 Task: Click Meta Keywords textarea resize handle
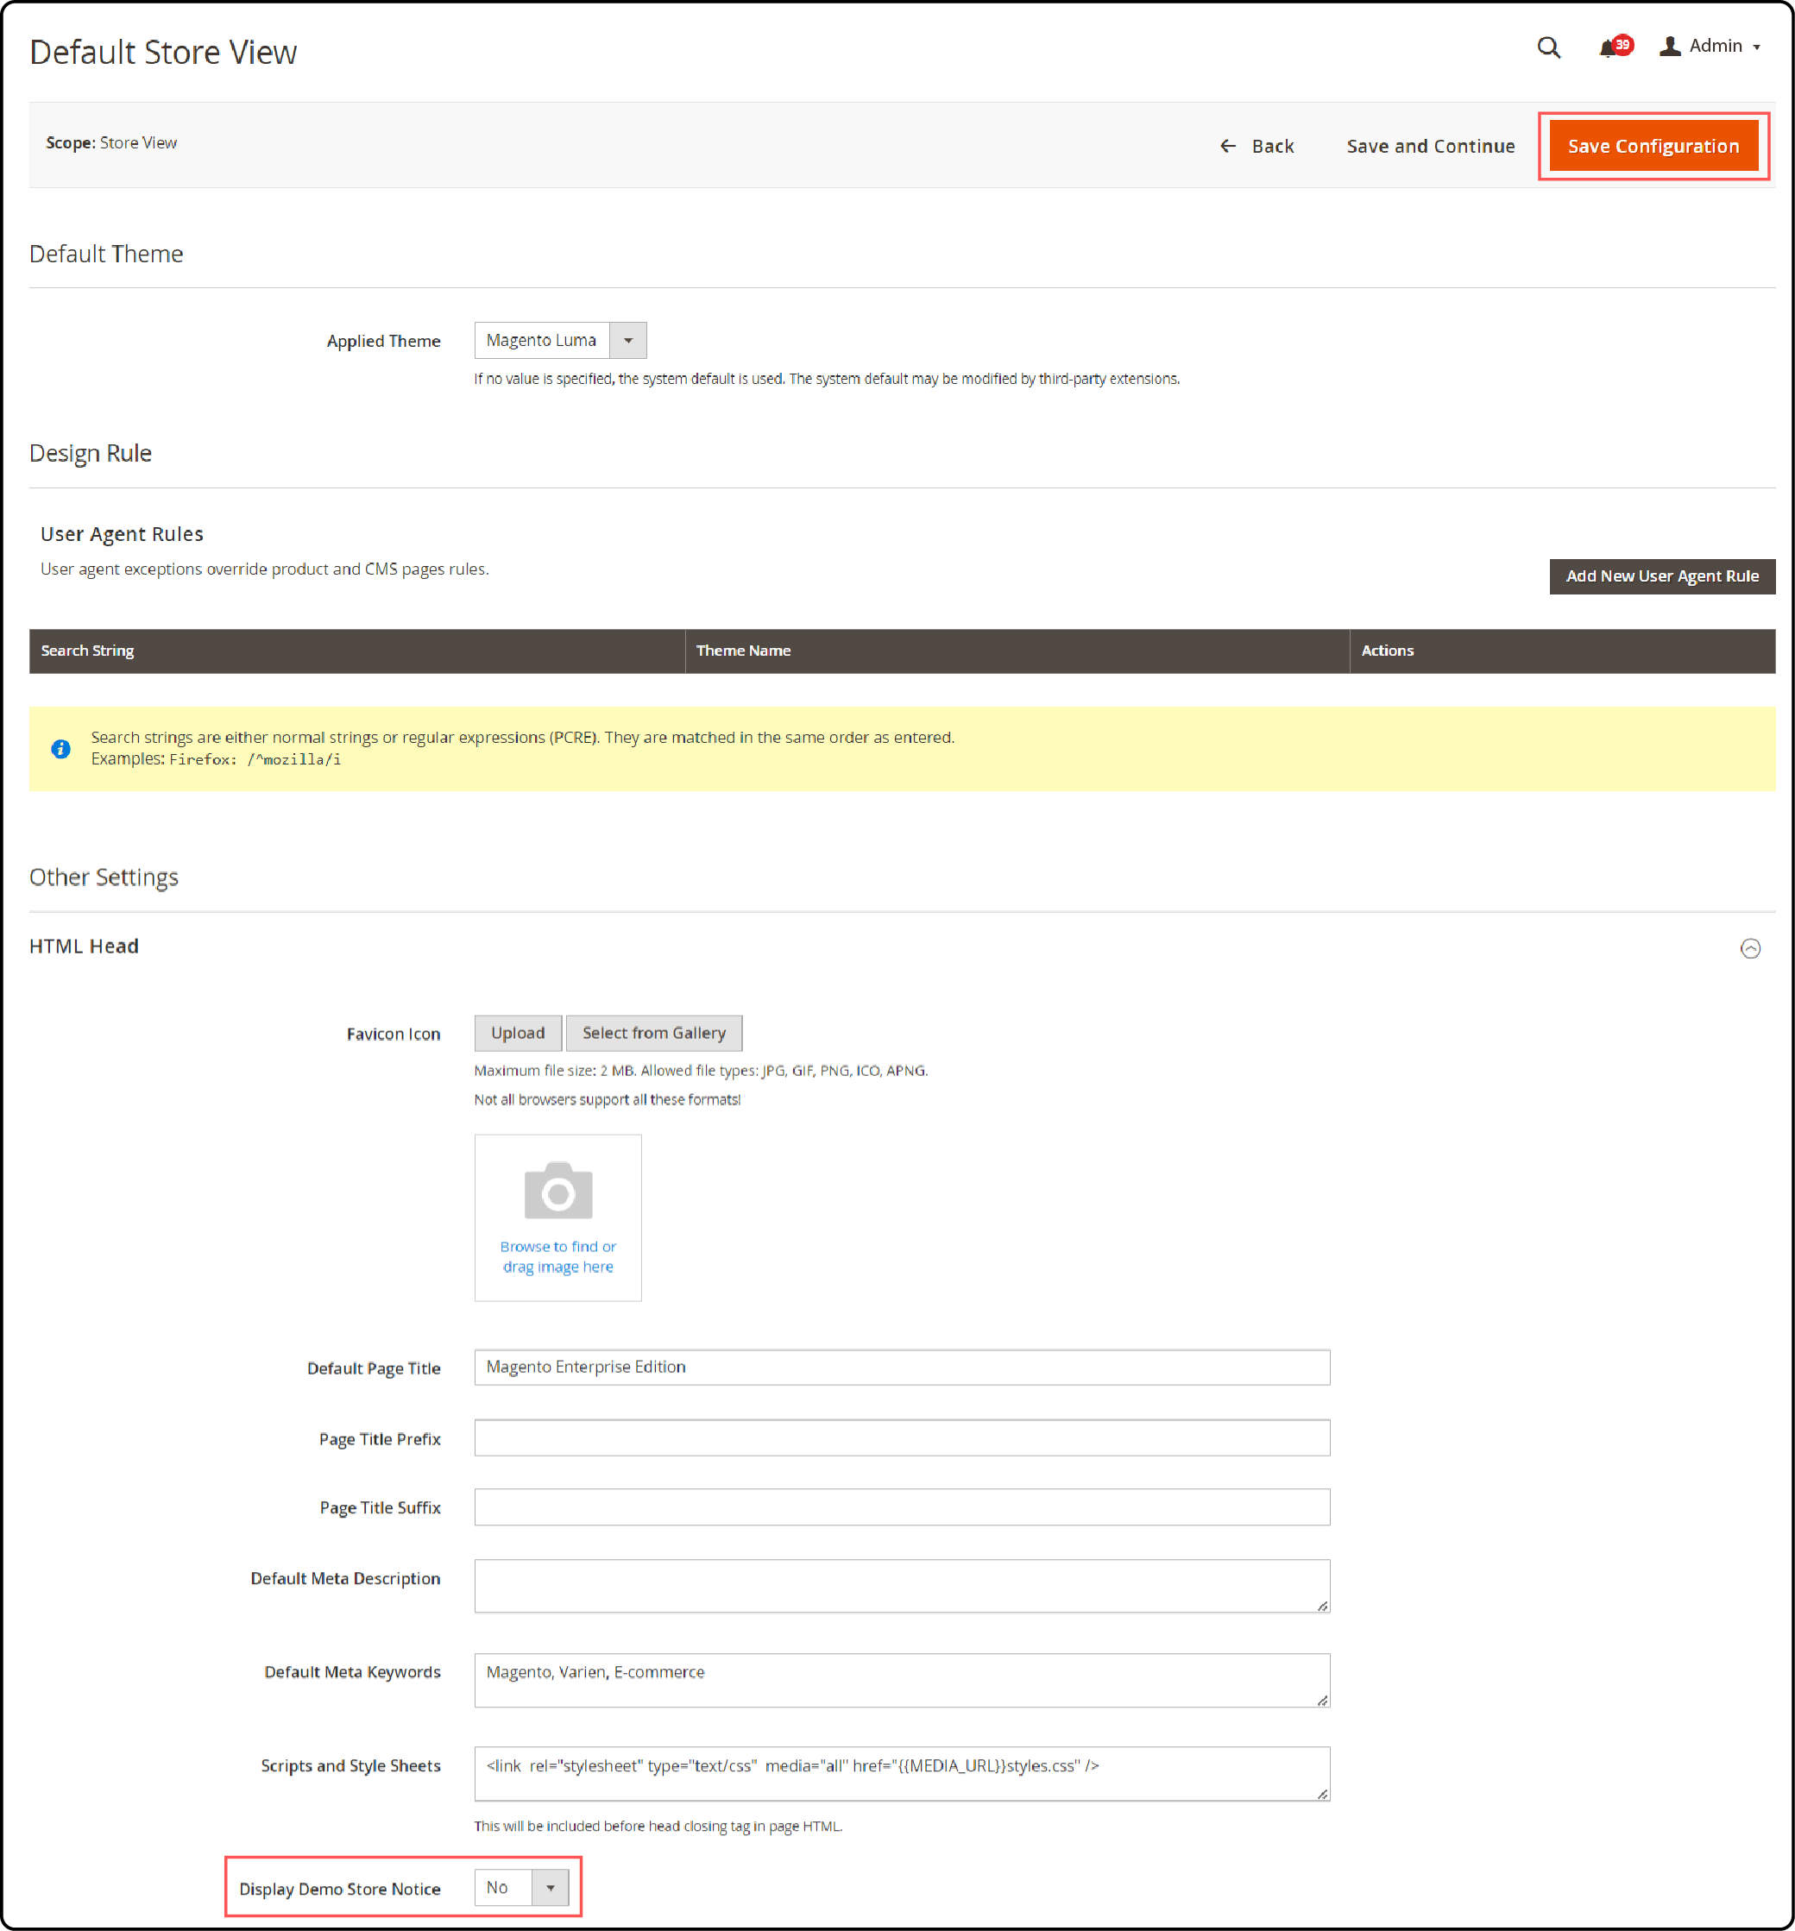1322,1700
